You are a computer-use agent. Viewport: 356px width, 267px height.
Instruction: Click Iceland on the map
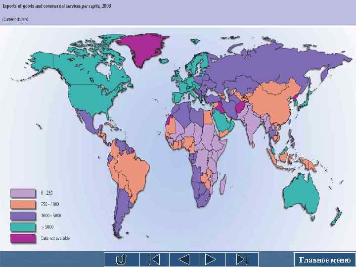click(x=164, y=61)
